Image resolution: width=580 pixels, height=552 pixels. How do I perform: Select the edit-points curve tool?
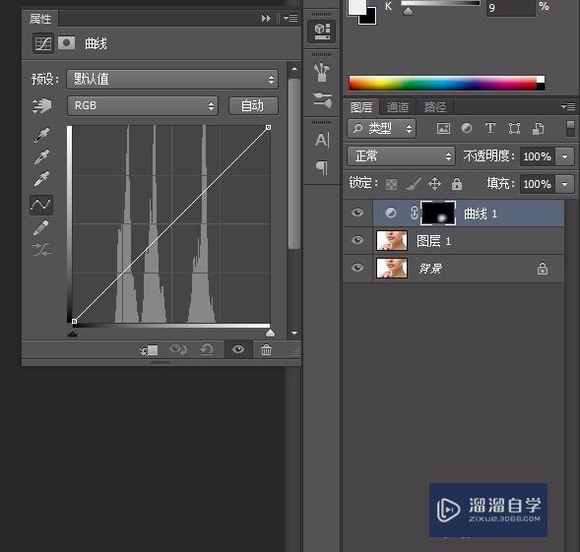pos(41,205)
